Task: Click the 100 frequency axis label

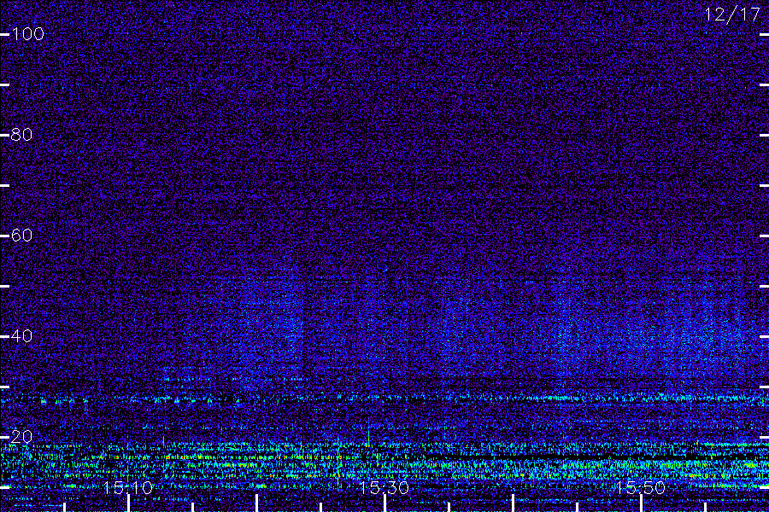Action: point(28,34)
